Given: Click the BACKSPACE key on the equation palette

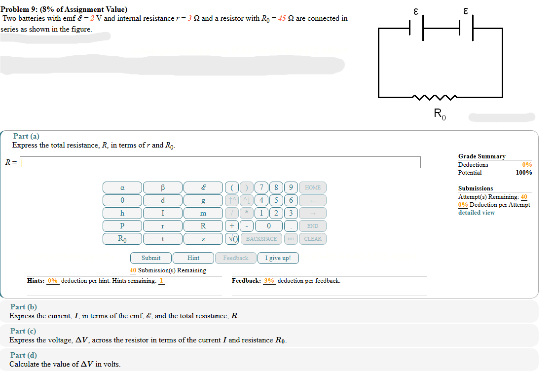Looking at the screenshot, I should click(x=261, y=239).
